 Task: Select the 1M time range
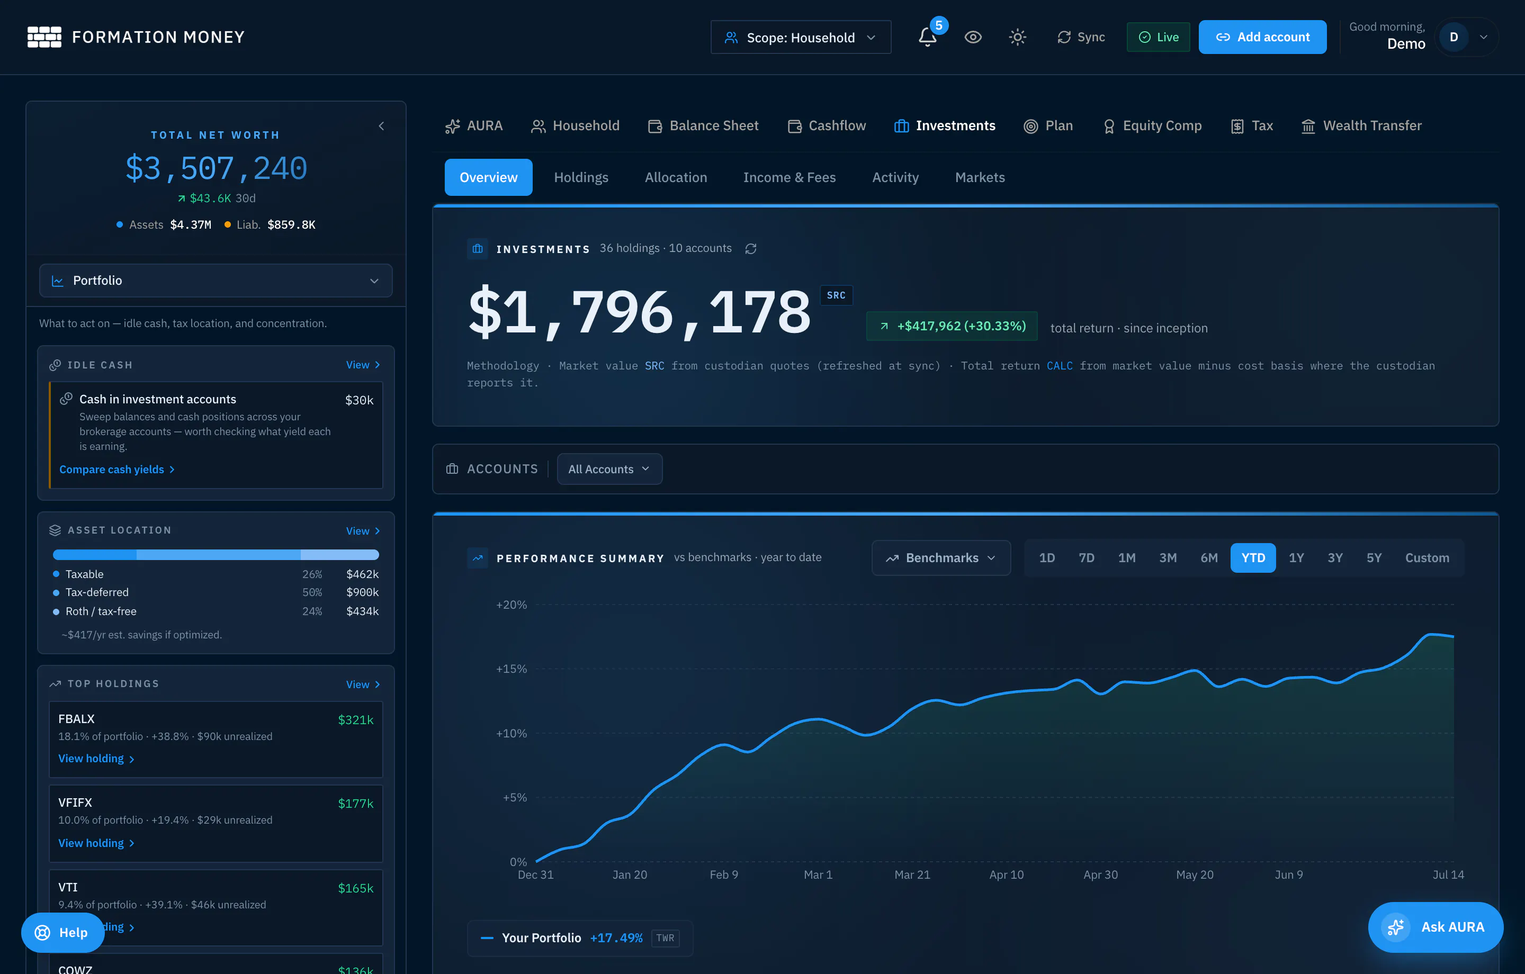coord(1127,558)
